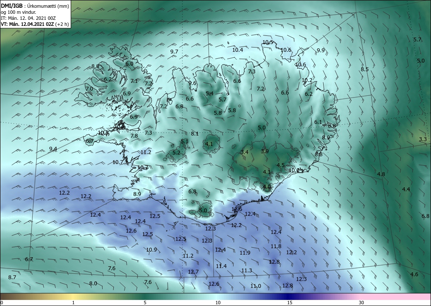The height and width of the screenshot is (306, 431).
Task: Click the 10.4 value in the north
Action: coord(237,50)
